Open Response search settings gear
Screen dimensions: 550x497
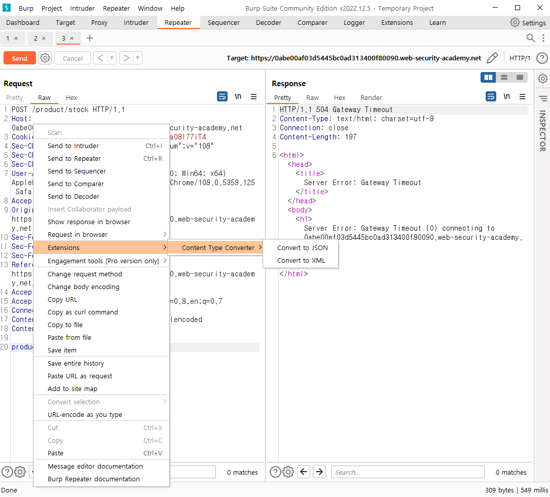point(288,472)
